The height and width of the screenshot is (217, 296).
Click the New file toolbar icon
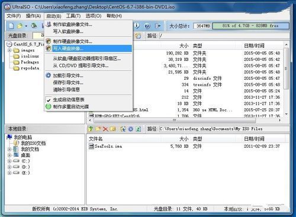coord(12,26)
